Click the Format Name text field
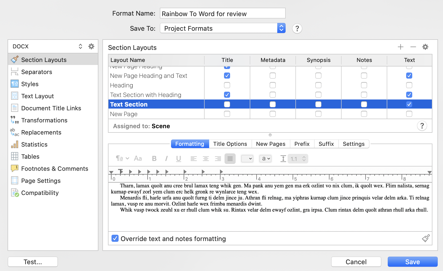The width and height of the screenshot is (443, 271). point(223,13)
